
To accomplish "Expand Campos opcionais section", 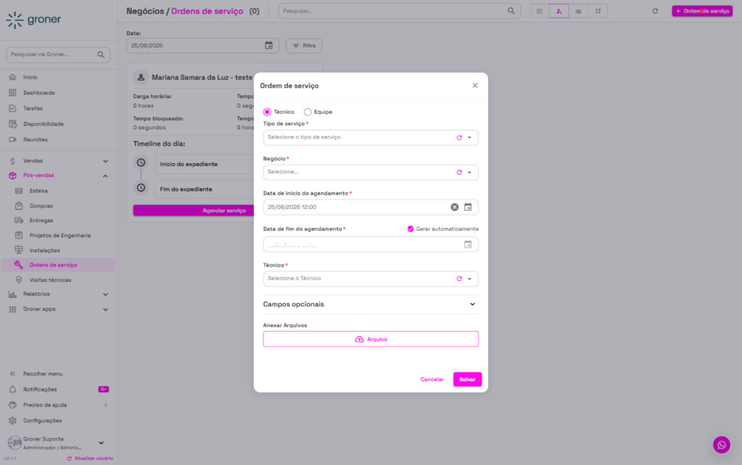I will click(x=371, y=304).
